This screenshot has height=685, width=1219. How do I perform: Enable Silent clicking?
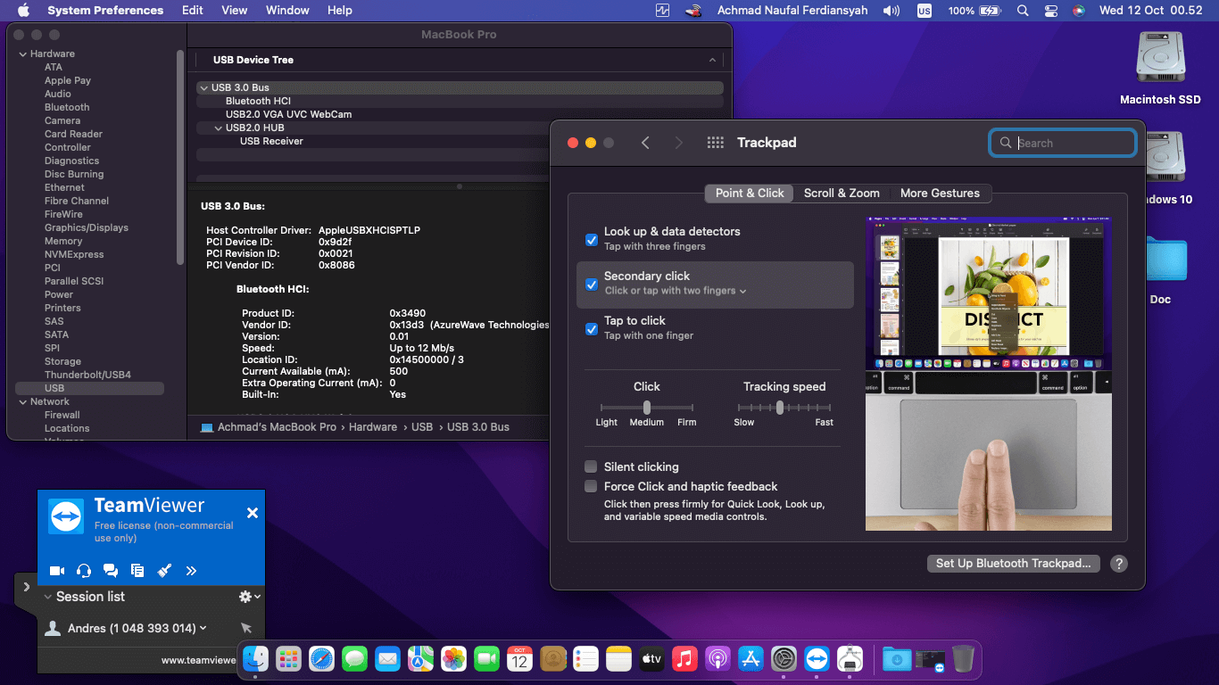(591, 466)
